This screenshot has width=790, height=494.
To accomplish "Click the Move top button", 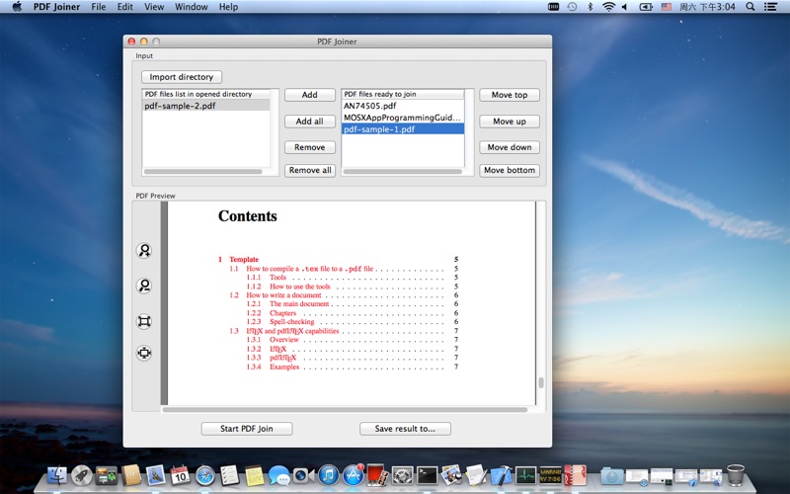I will [510, 95].
